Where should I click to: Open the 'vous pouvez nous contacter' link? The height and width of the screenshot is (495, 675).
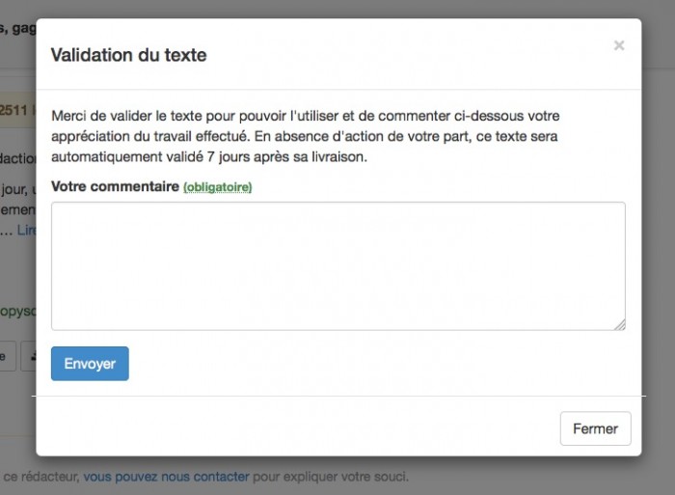[166, 477]
